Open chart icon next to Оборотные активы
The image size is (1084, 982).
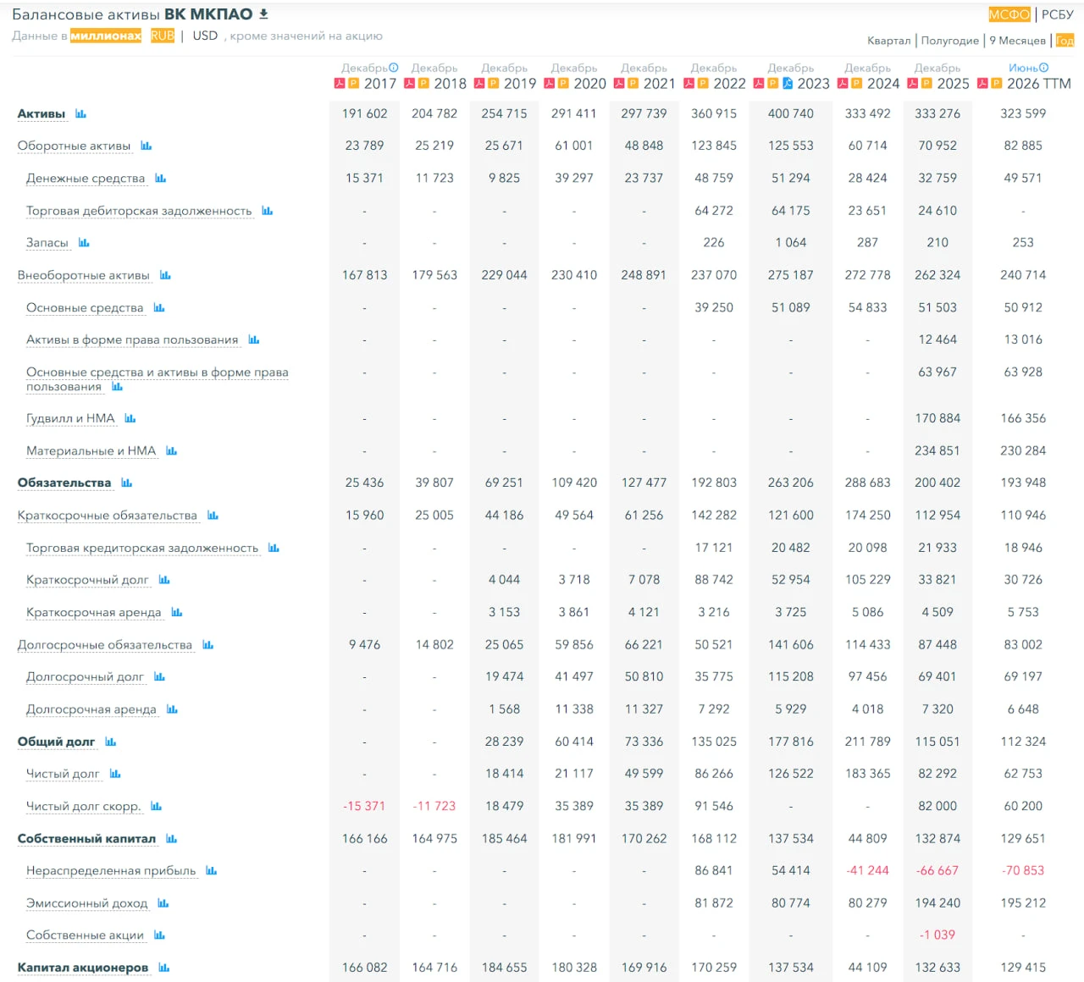pos(147,146)
